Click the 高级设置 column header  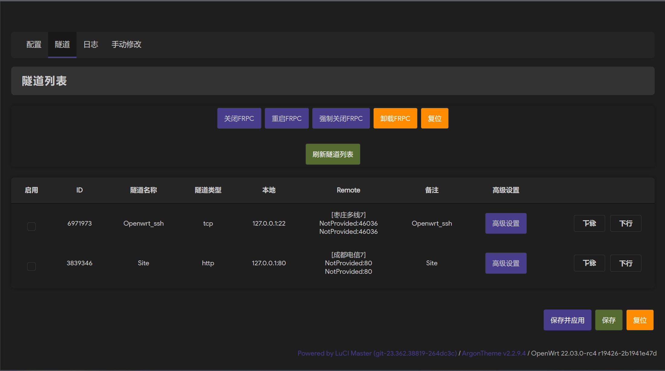506,190
